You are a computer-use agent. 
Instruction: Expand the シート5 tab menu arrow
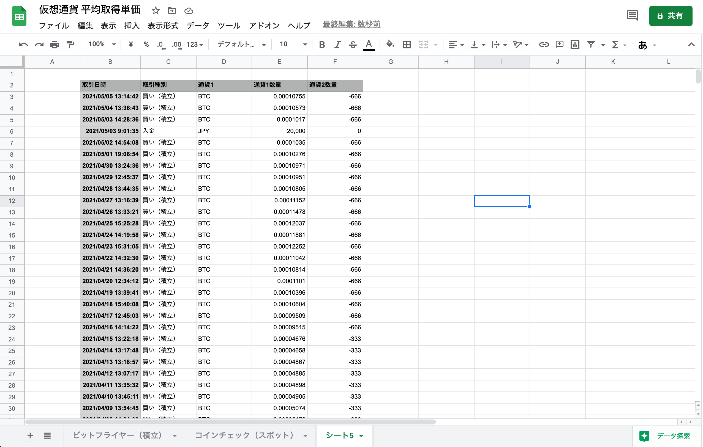pos(361,436)
